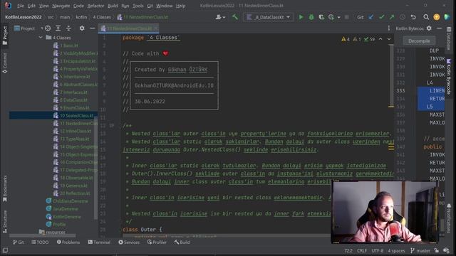Viewport: 456px width, 256px height.
Task: Open the _8_DataClassKt run configuration dropdown
Action: click(268, 17)
